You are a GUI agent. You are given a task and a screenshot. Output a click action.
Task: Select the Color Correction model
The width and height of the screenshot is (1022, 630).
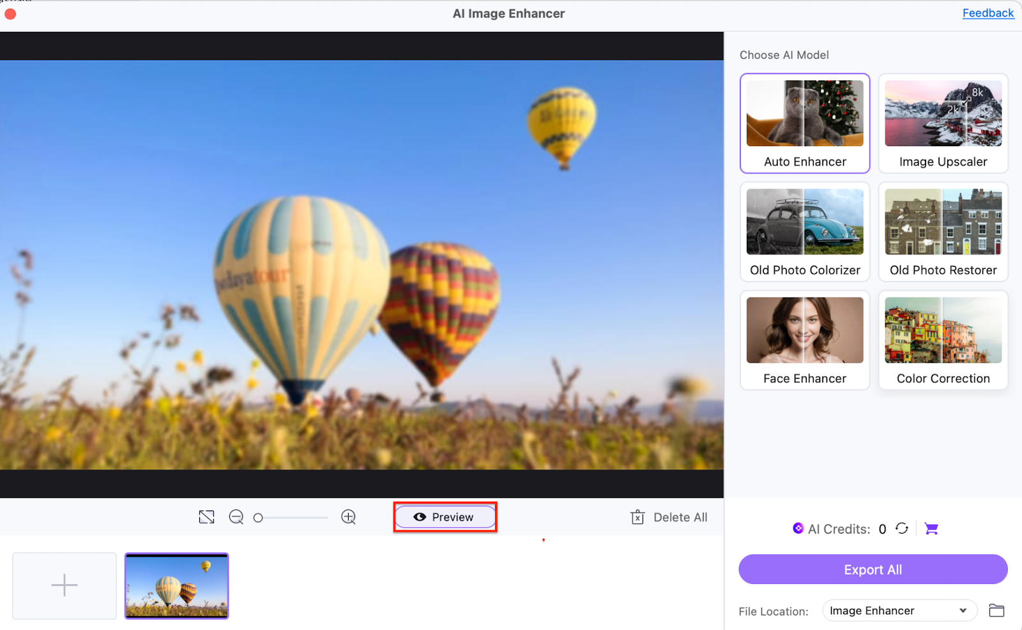pos(943,340)
